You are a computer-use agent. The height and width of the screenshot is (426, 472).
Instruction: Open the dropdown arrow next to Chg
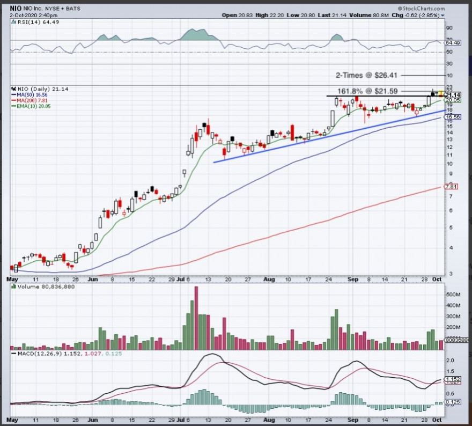click(443, 16)
